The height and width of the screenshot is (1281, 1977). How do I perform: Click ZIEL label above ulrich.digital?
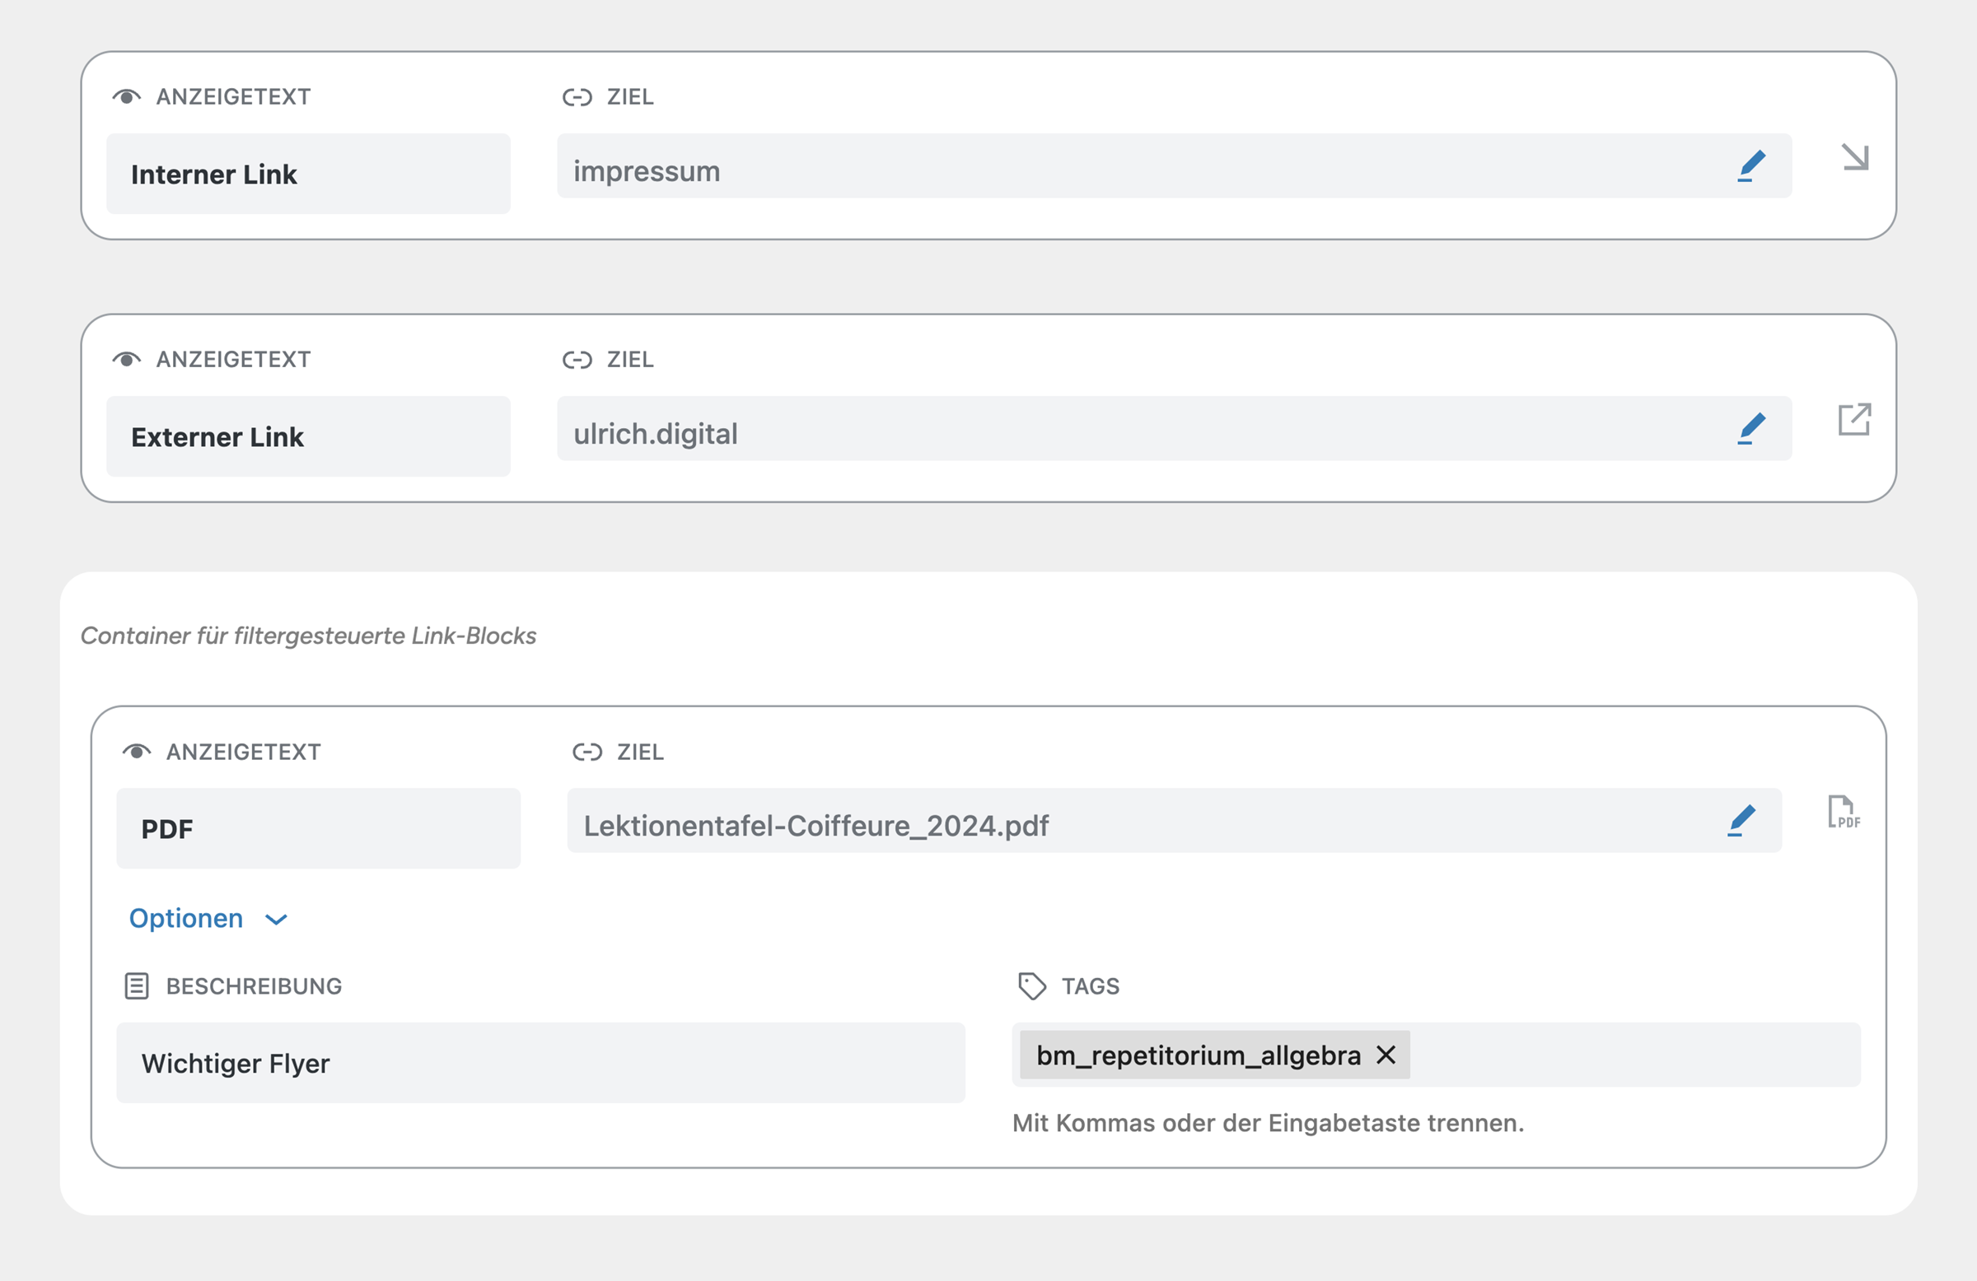coord(630,360)
